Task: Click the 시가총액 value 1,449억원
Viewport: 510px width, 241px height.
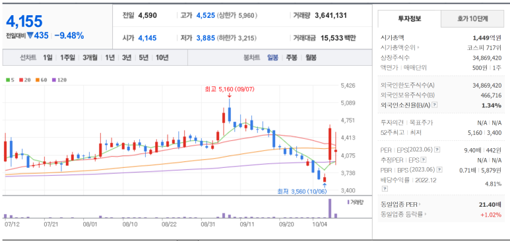Action: [x=487, y=38]
